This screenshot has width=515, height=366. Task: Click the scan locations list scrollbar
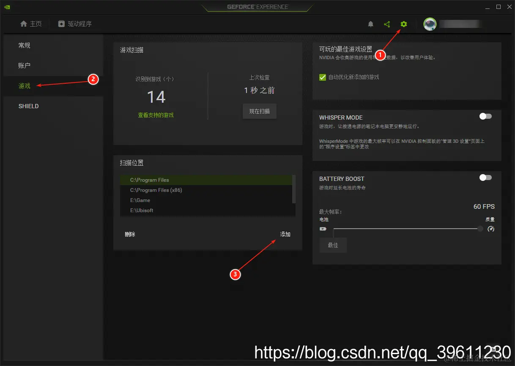[294, 189]
